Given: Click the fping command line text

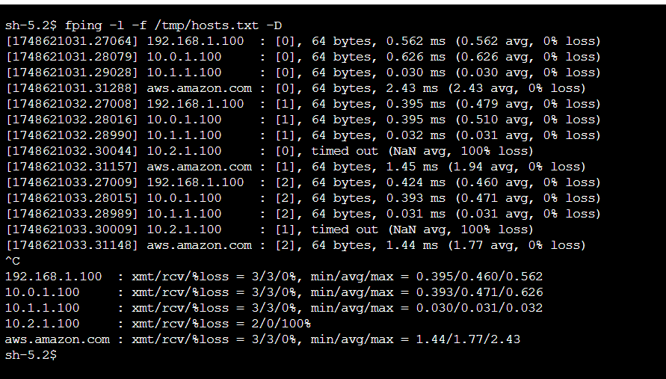Looking at the screenshot, I should coord(173,25).
